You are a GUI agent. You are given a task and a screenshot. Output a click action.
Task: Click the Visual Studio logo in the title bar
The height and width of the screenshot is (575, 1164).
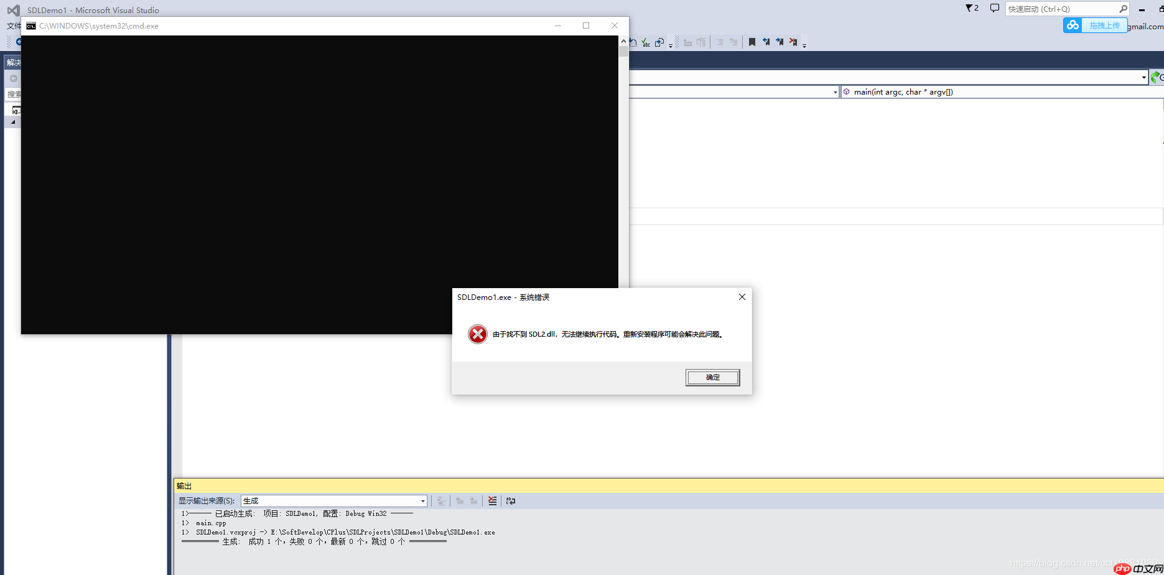[x=12, y=9]
